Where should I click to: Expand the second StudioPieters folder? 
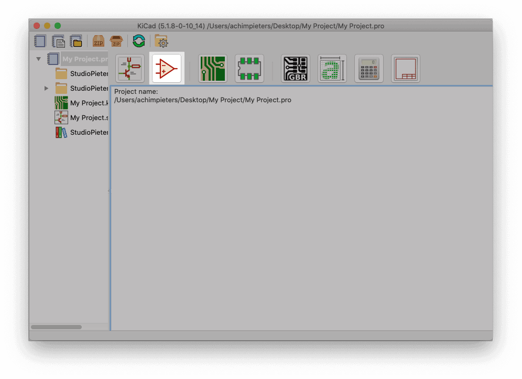pyautogui.click(x=46, y=88)
